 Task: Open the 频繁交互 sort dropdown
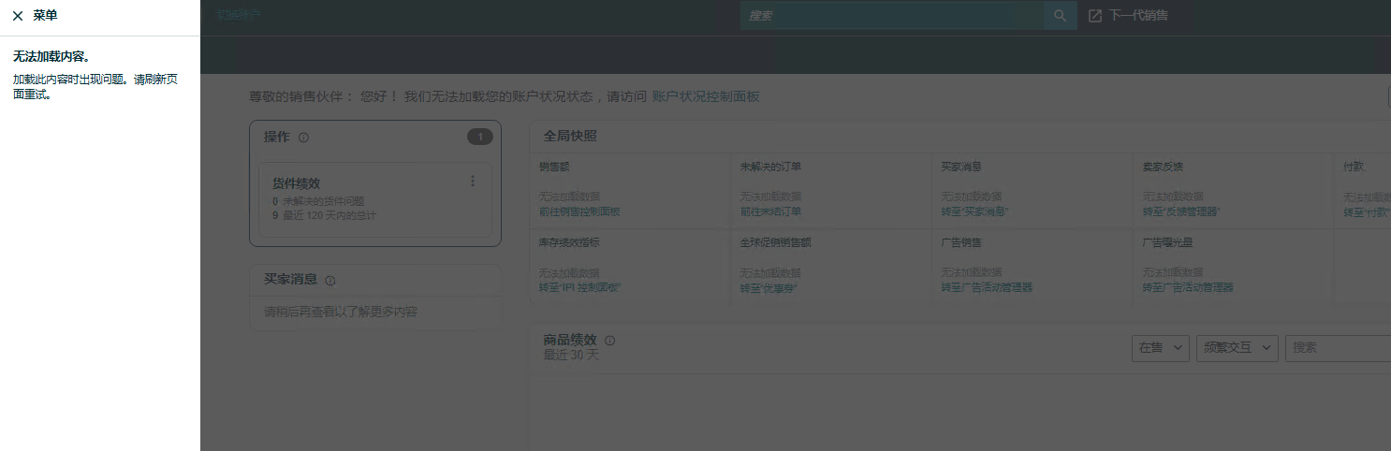[1237, 347]
